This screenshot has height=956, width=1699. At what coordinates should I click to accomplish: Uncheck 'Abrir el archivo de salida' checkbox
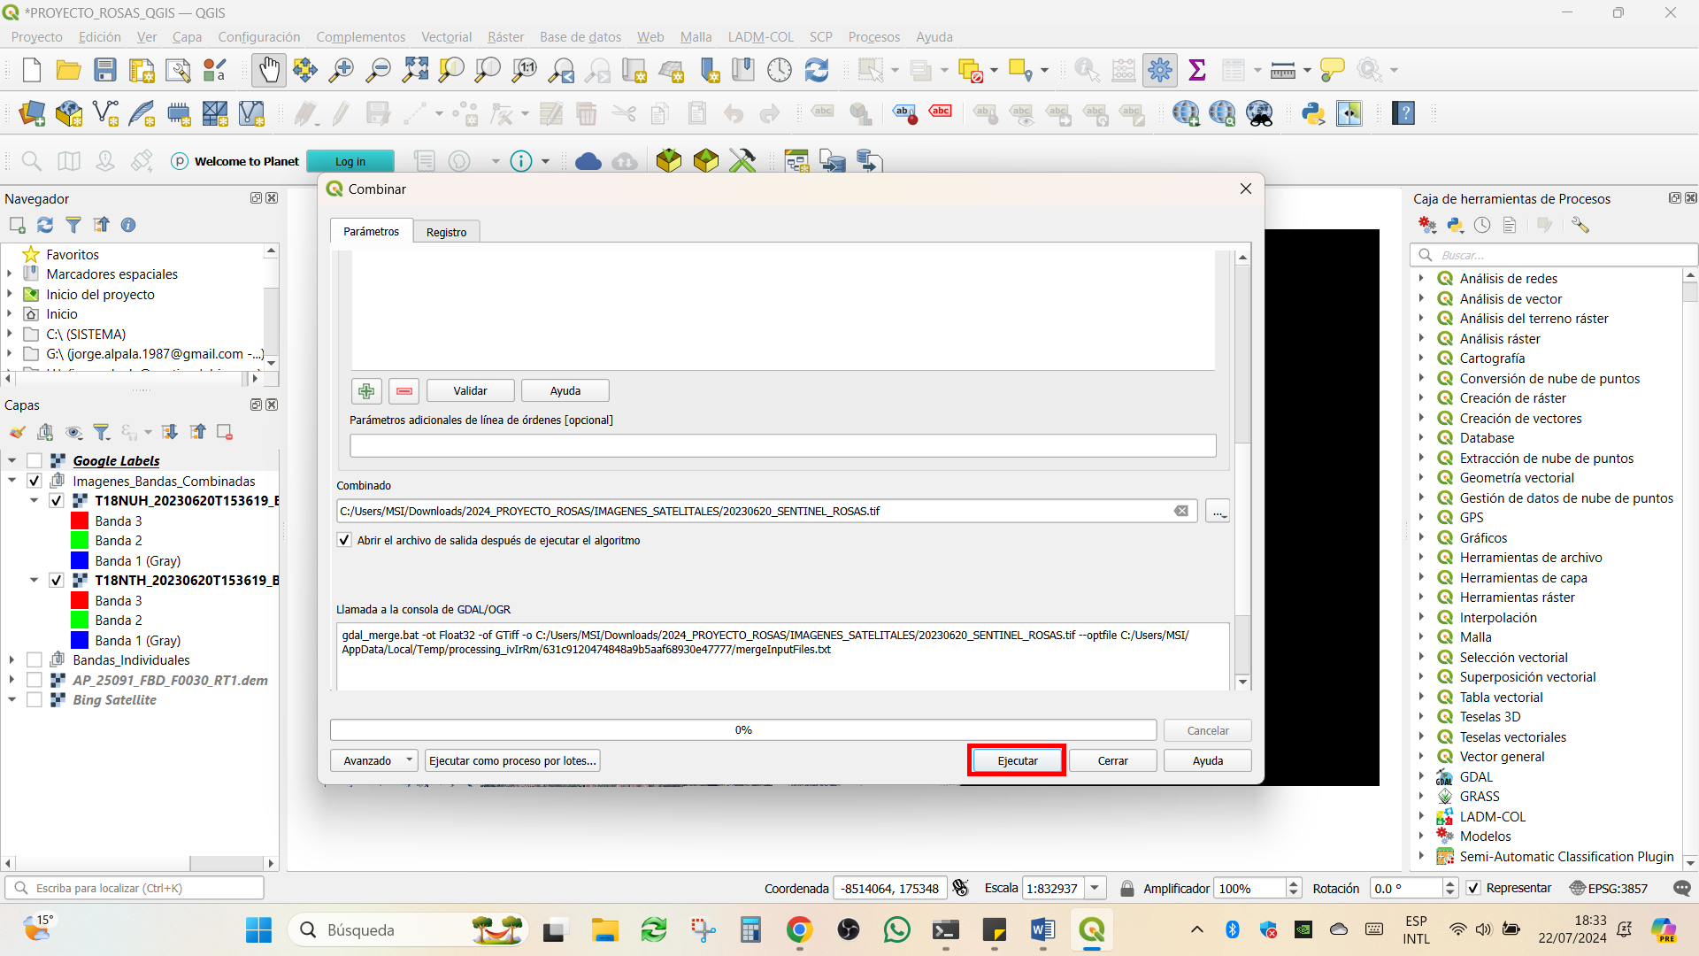pyautogui.click(x=344, y=540)
